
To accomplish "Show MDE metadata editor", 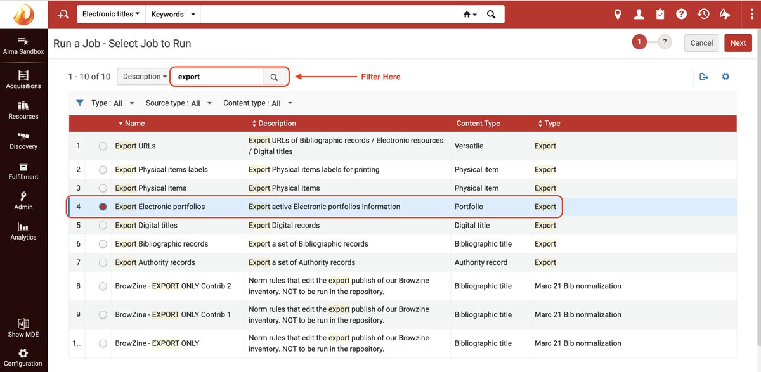I will coord(23,328).
